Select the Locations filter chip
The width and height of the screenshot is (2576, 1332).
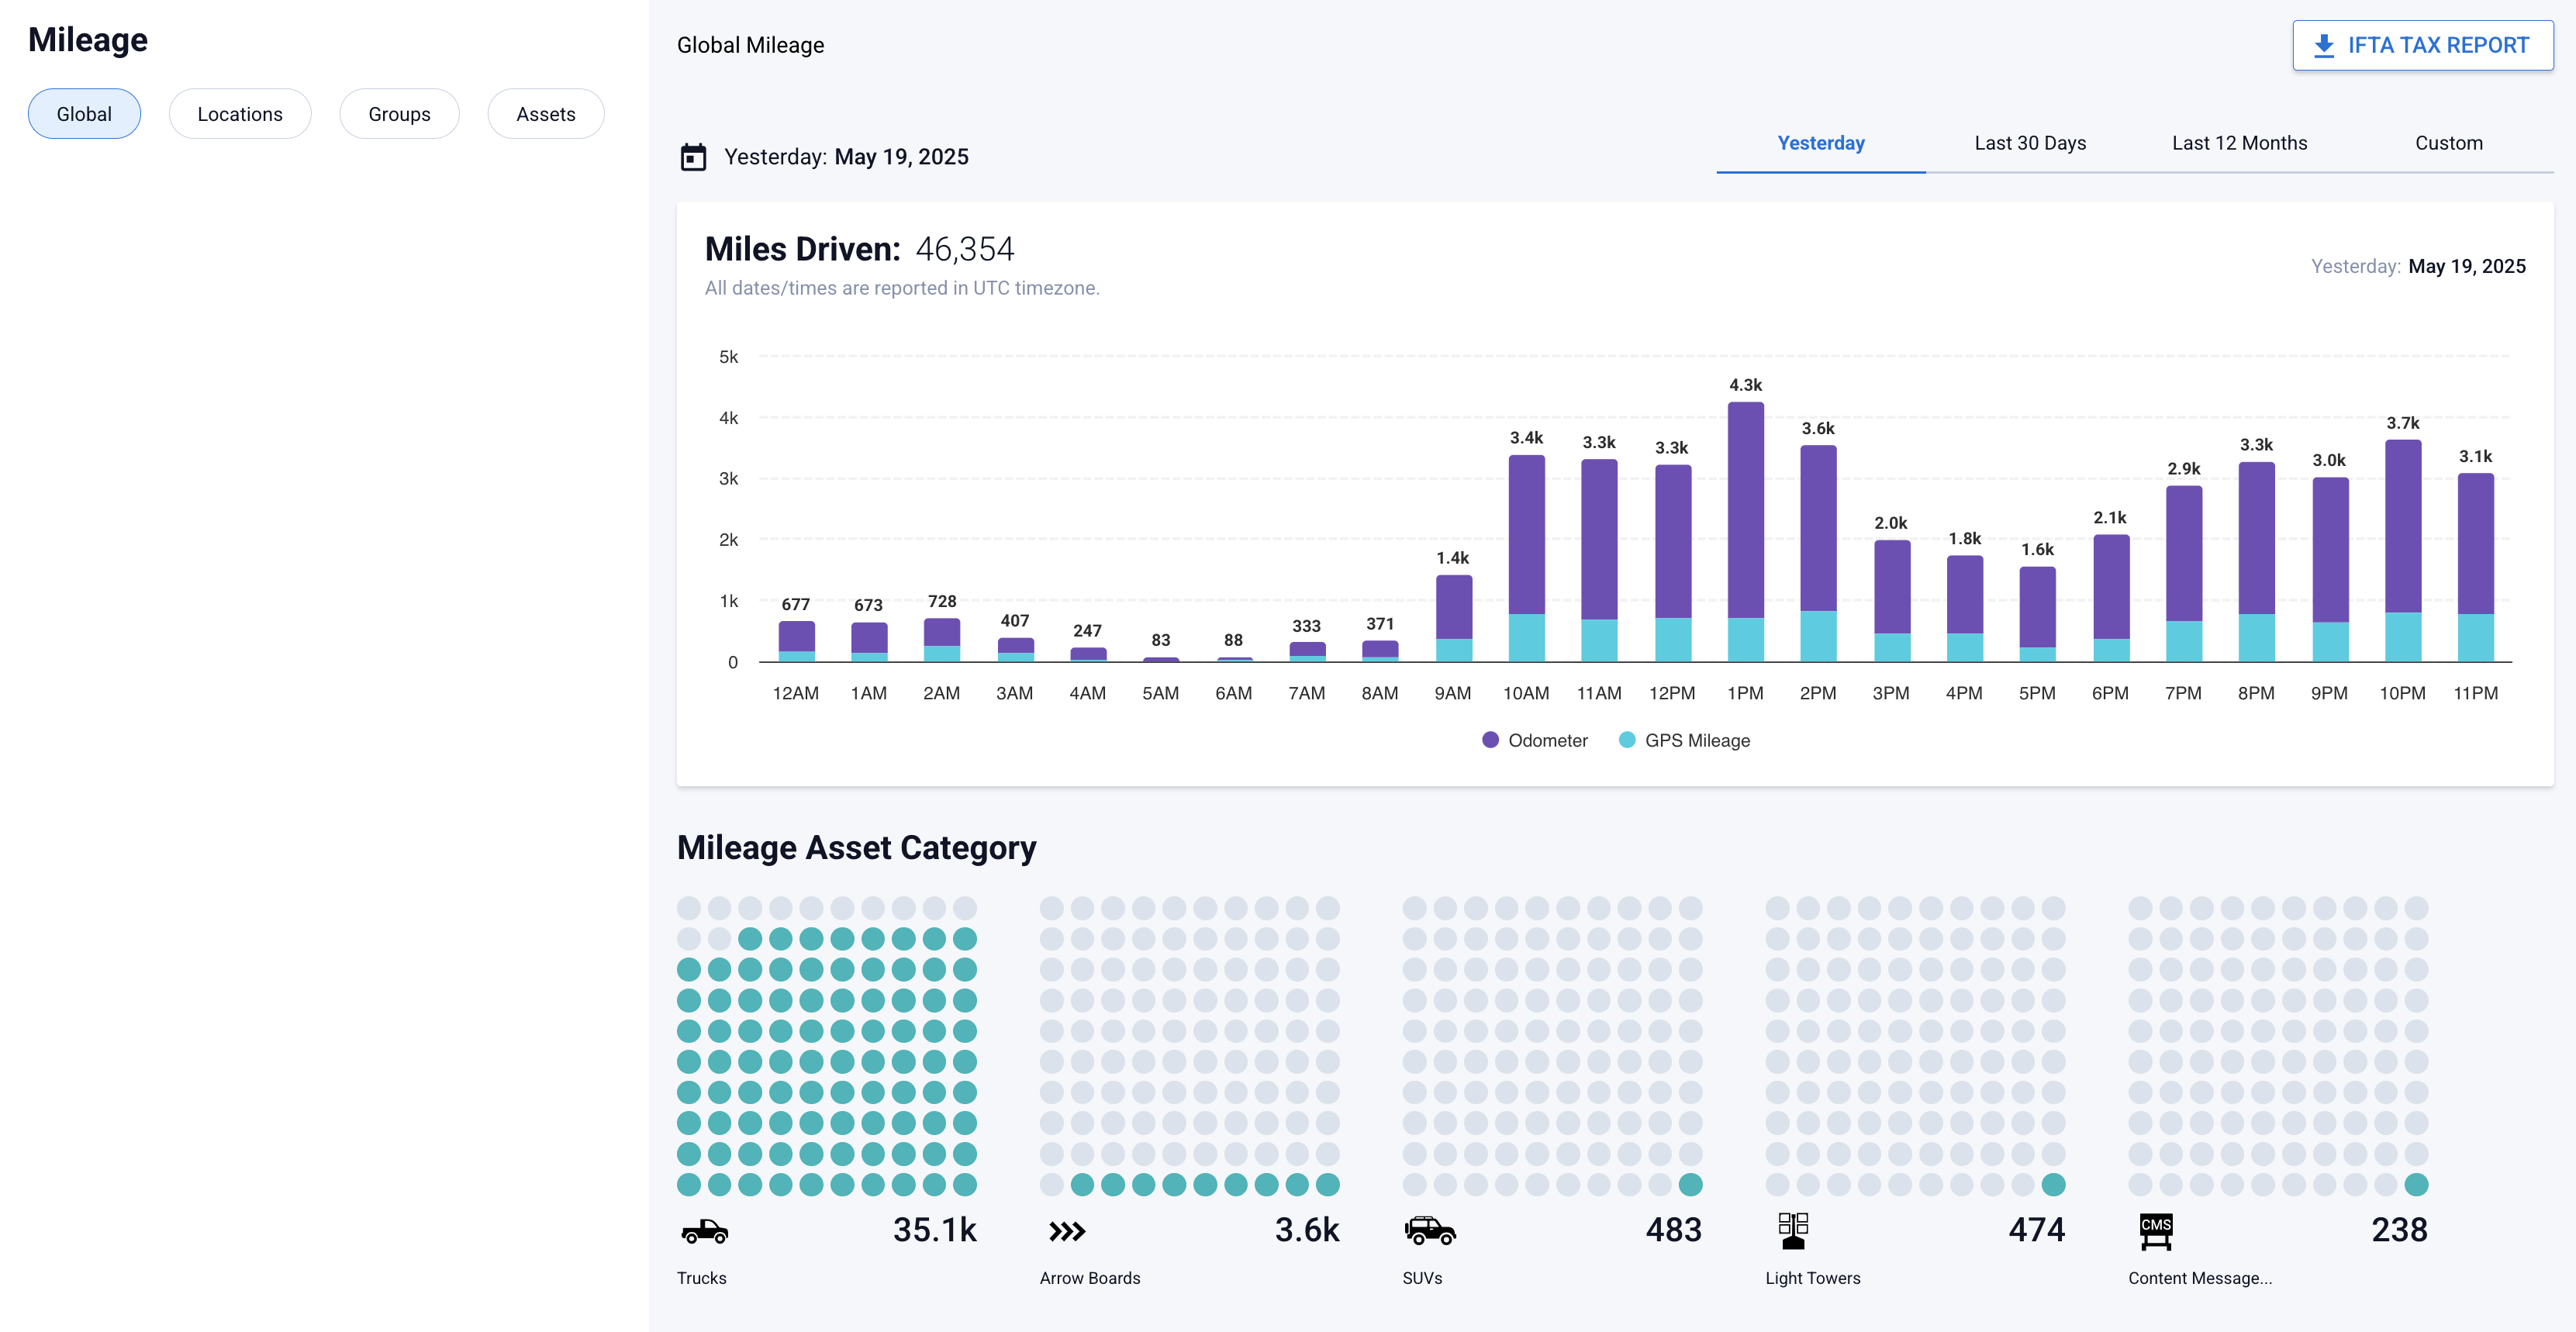click(240, 114)
